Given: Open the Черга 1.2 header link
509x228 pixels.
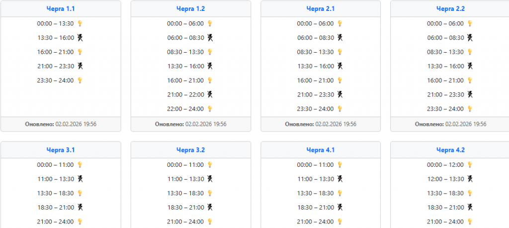Looking at the screenshot, I should point(190,8).
